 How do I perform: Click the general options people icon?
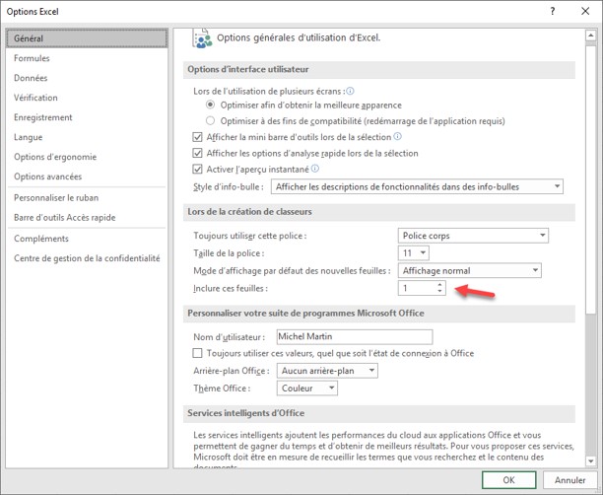click(x=202, y=38)
